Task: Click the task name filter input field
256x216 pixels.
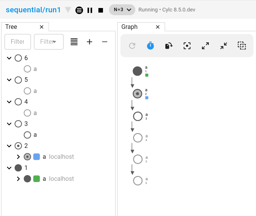Action: [18, 42]
